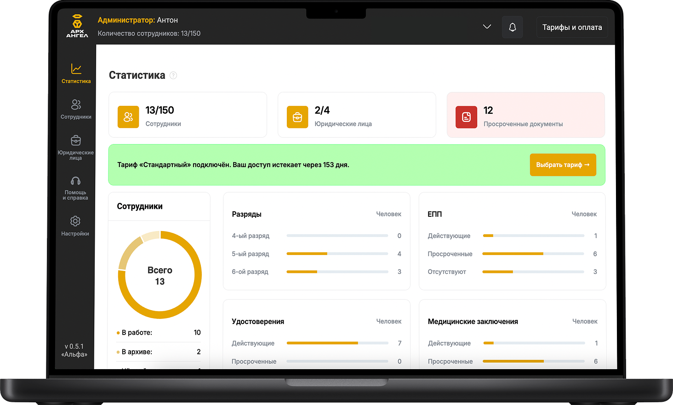
Task: Click the Сотрудники chart panel heading
Action: 140,206
